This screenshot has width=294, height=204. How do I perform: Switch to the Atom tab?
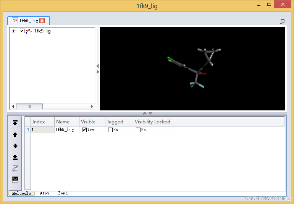44,193
